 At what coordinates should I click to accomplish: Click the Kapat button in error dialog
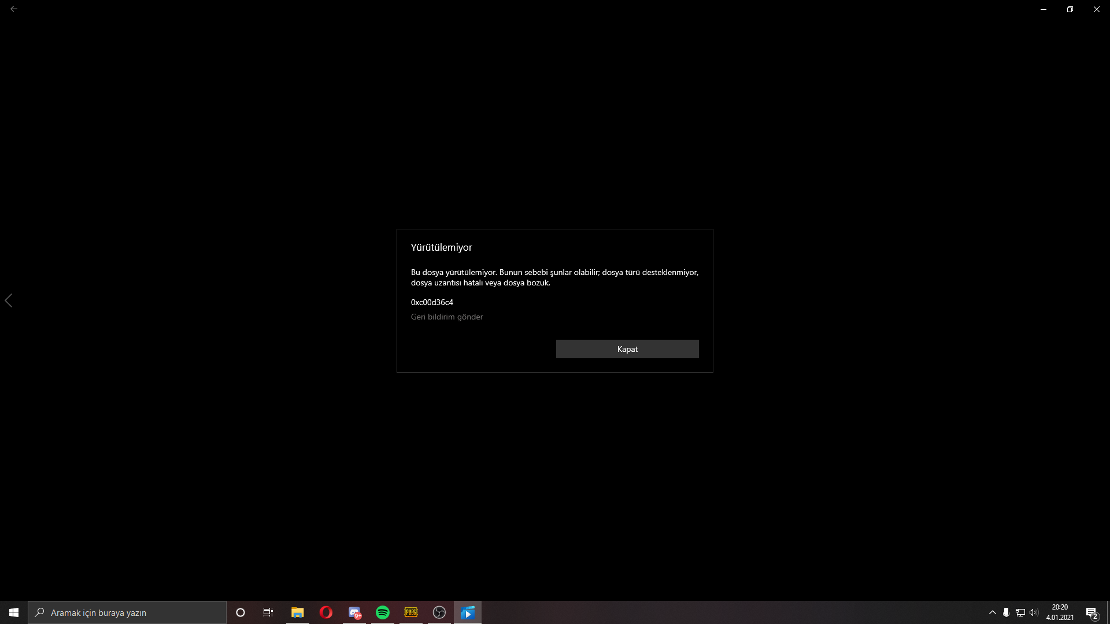(627, 349)
